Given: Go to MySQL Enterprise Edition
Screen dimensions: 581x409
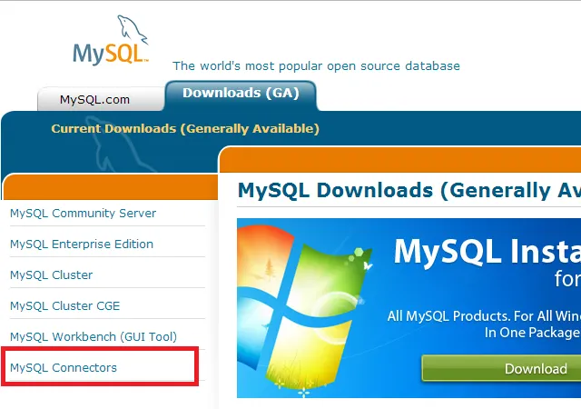Looking at the screenshot, I should (82, 244).
